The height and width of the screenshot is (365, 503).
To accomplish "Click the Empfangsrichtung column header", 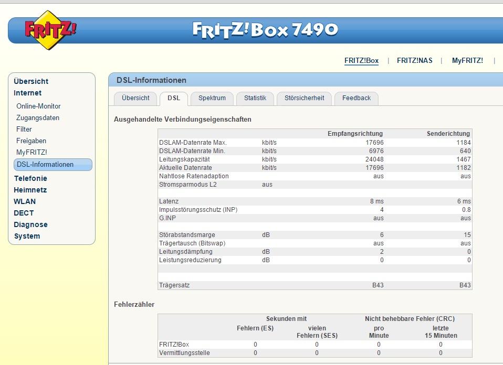I will pos(355,134).
